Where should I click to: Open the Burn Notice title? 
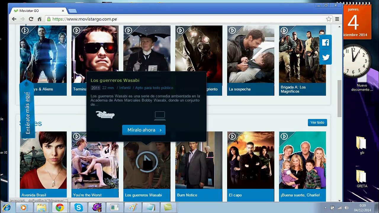[x=187, y=195]
